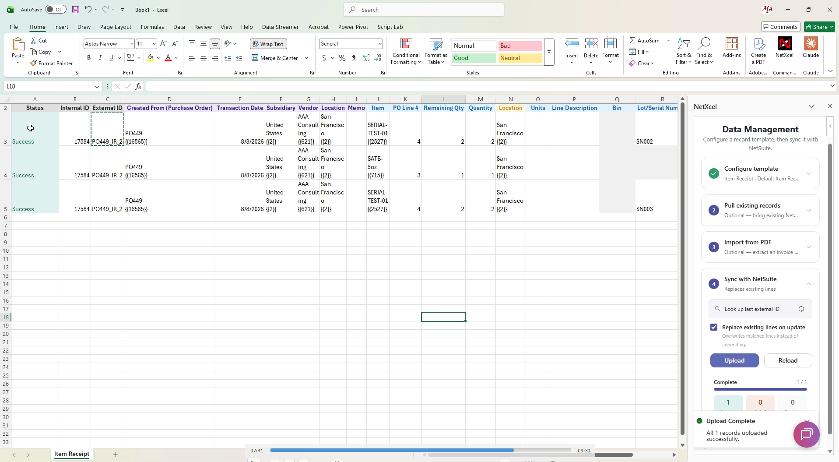
Task: Click the Upload button
Action: (734, 360)
